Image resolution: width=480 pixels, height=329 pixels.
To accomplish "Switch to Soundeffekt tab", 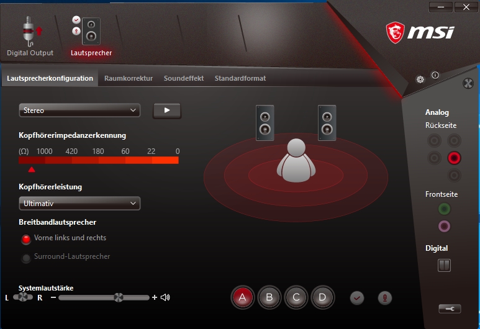I will click(184, 78).
